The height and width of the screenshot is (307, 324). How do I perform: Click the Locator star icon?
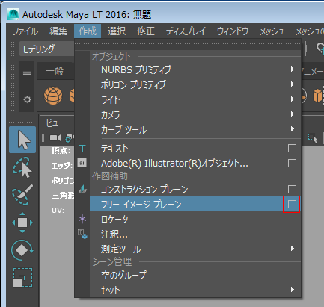82,219
